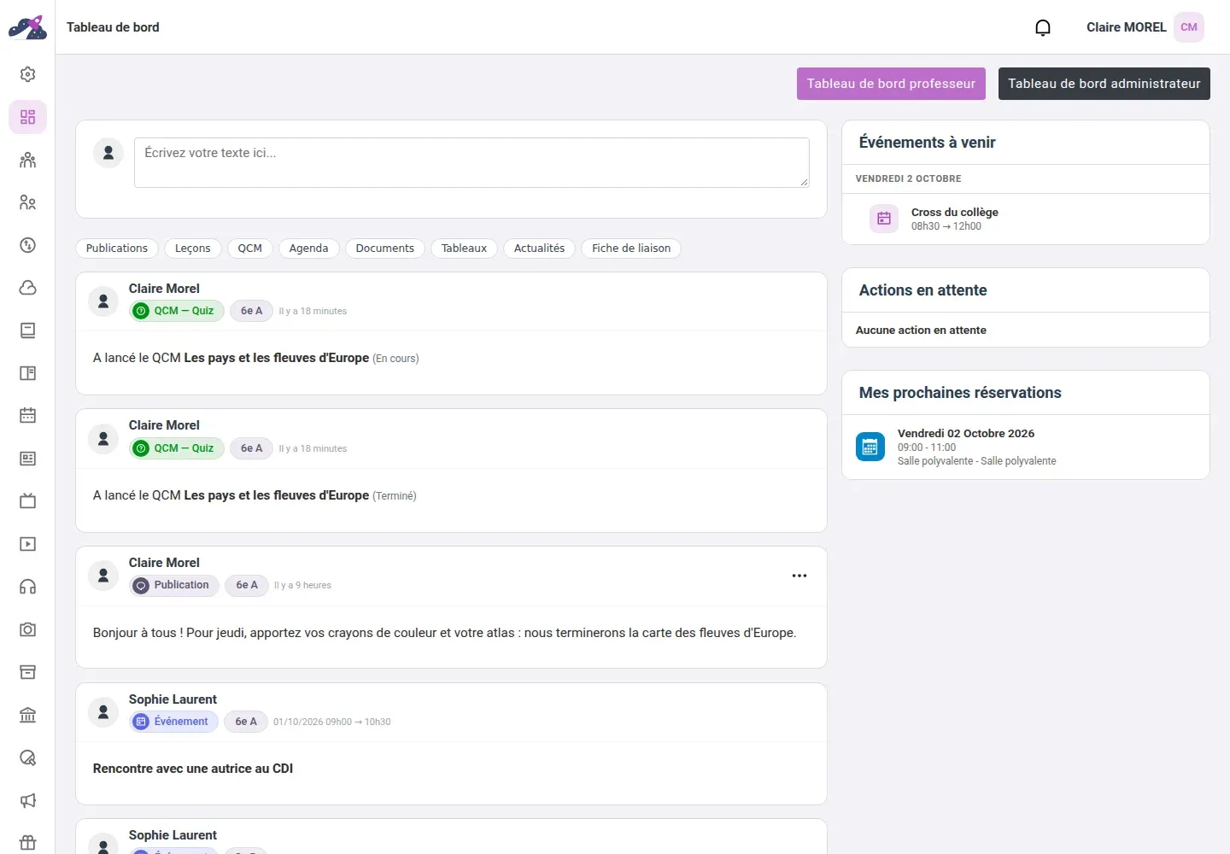
Task: Open the megaphone icon in sidebar
Action: (27, 800)
